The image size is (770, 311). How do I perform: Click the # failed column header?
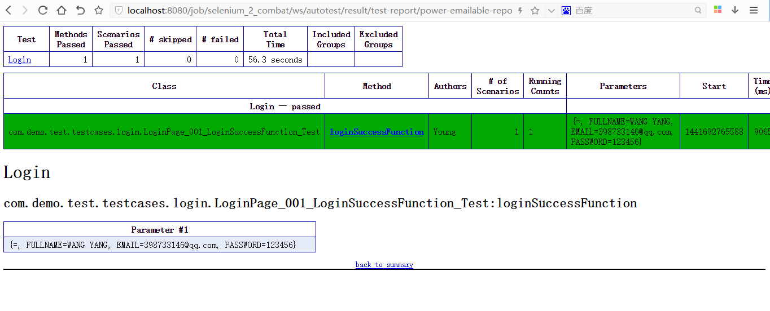pyautogui.click(x=220, y=39)
